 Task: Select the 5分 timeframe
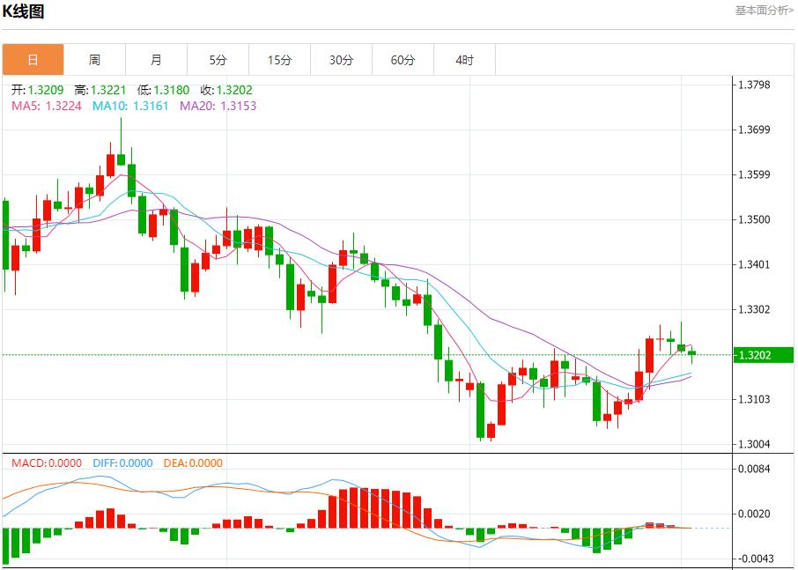(218, 59)
